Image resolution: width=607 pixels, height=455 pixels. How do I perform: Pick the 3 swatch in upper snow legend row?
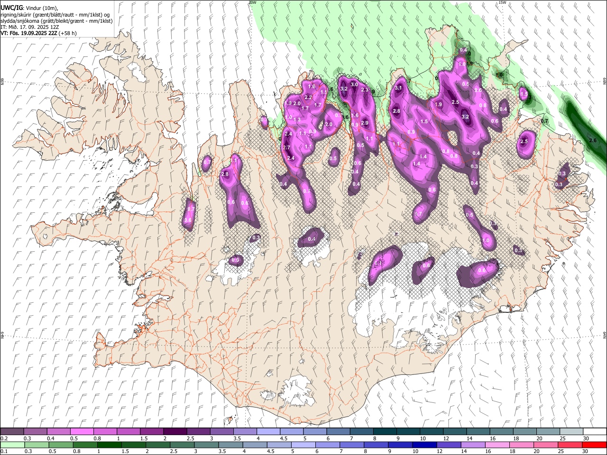coord(221,432)
